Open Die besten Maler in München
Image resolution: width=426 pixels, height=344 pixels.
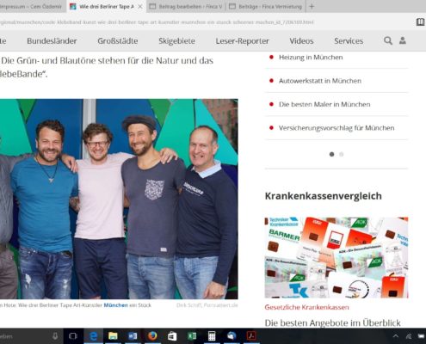[x=324, y=104]
